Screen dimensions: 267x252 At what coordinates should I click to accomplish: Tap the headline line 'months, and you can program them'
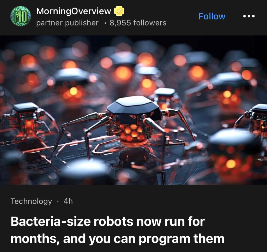(118, 239)
